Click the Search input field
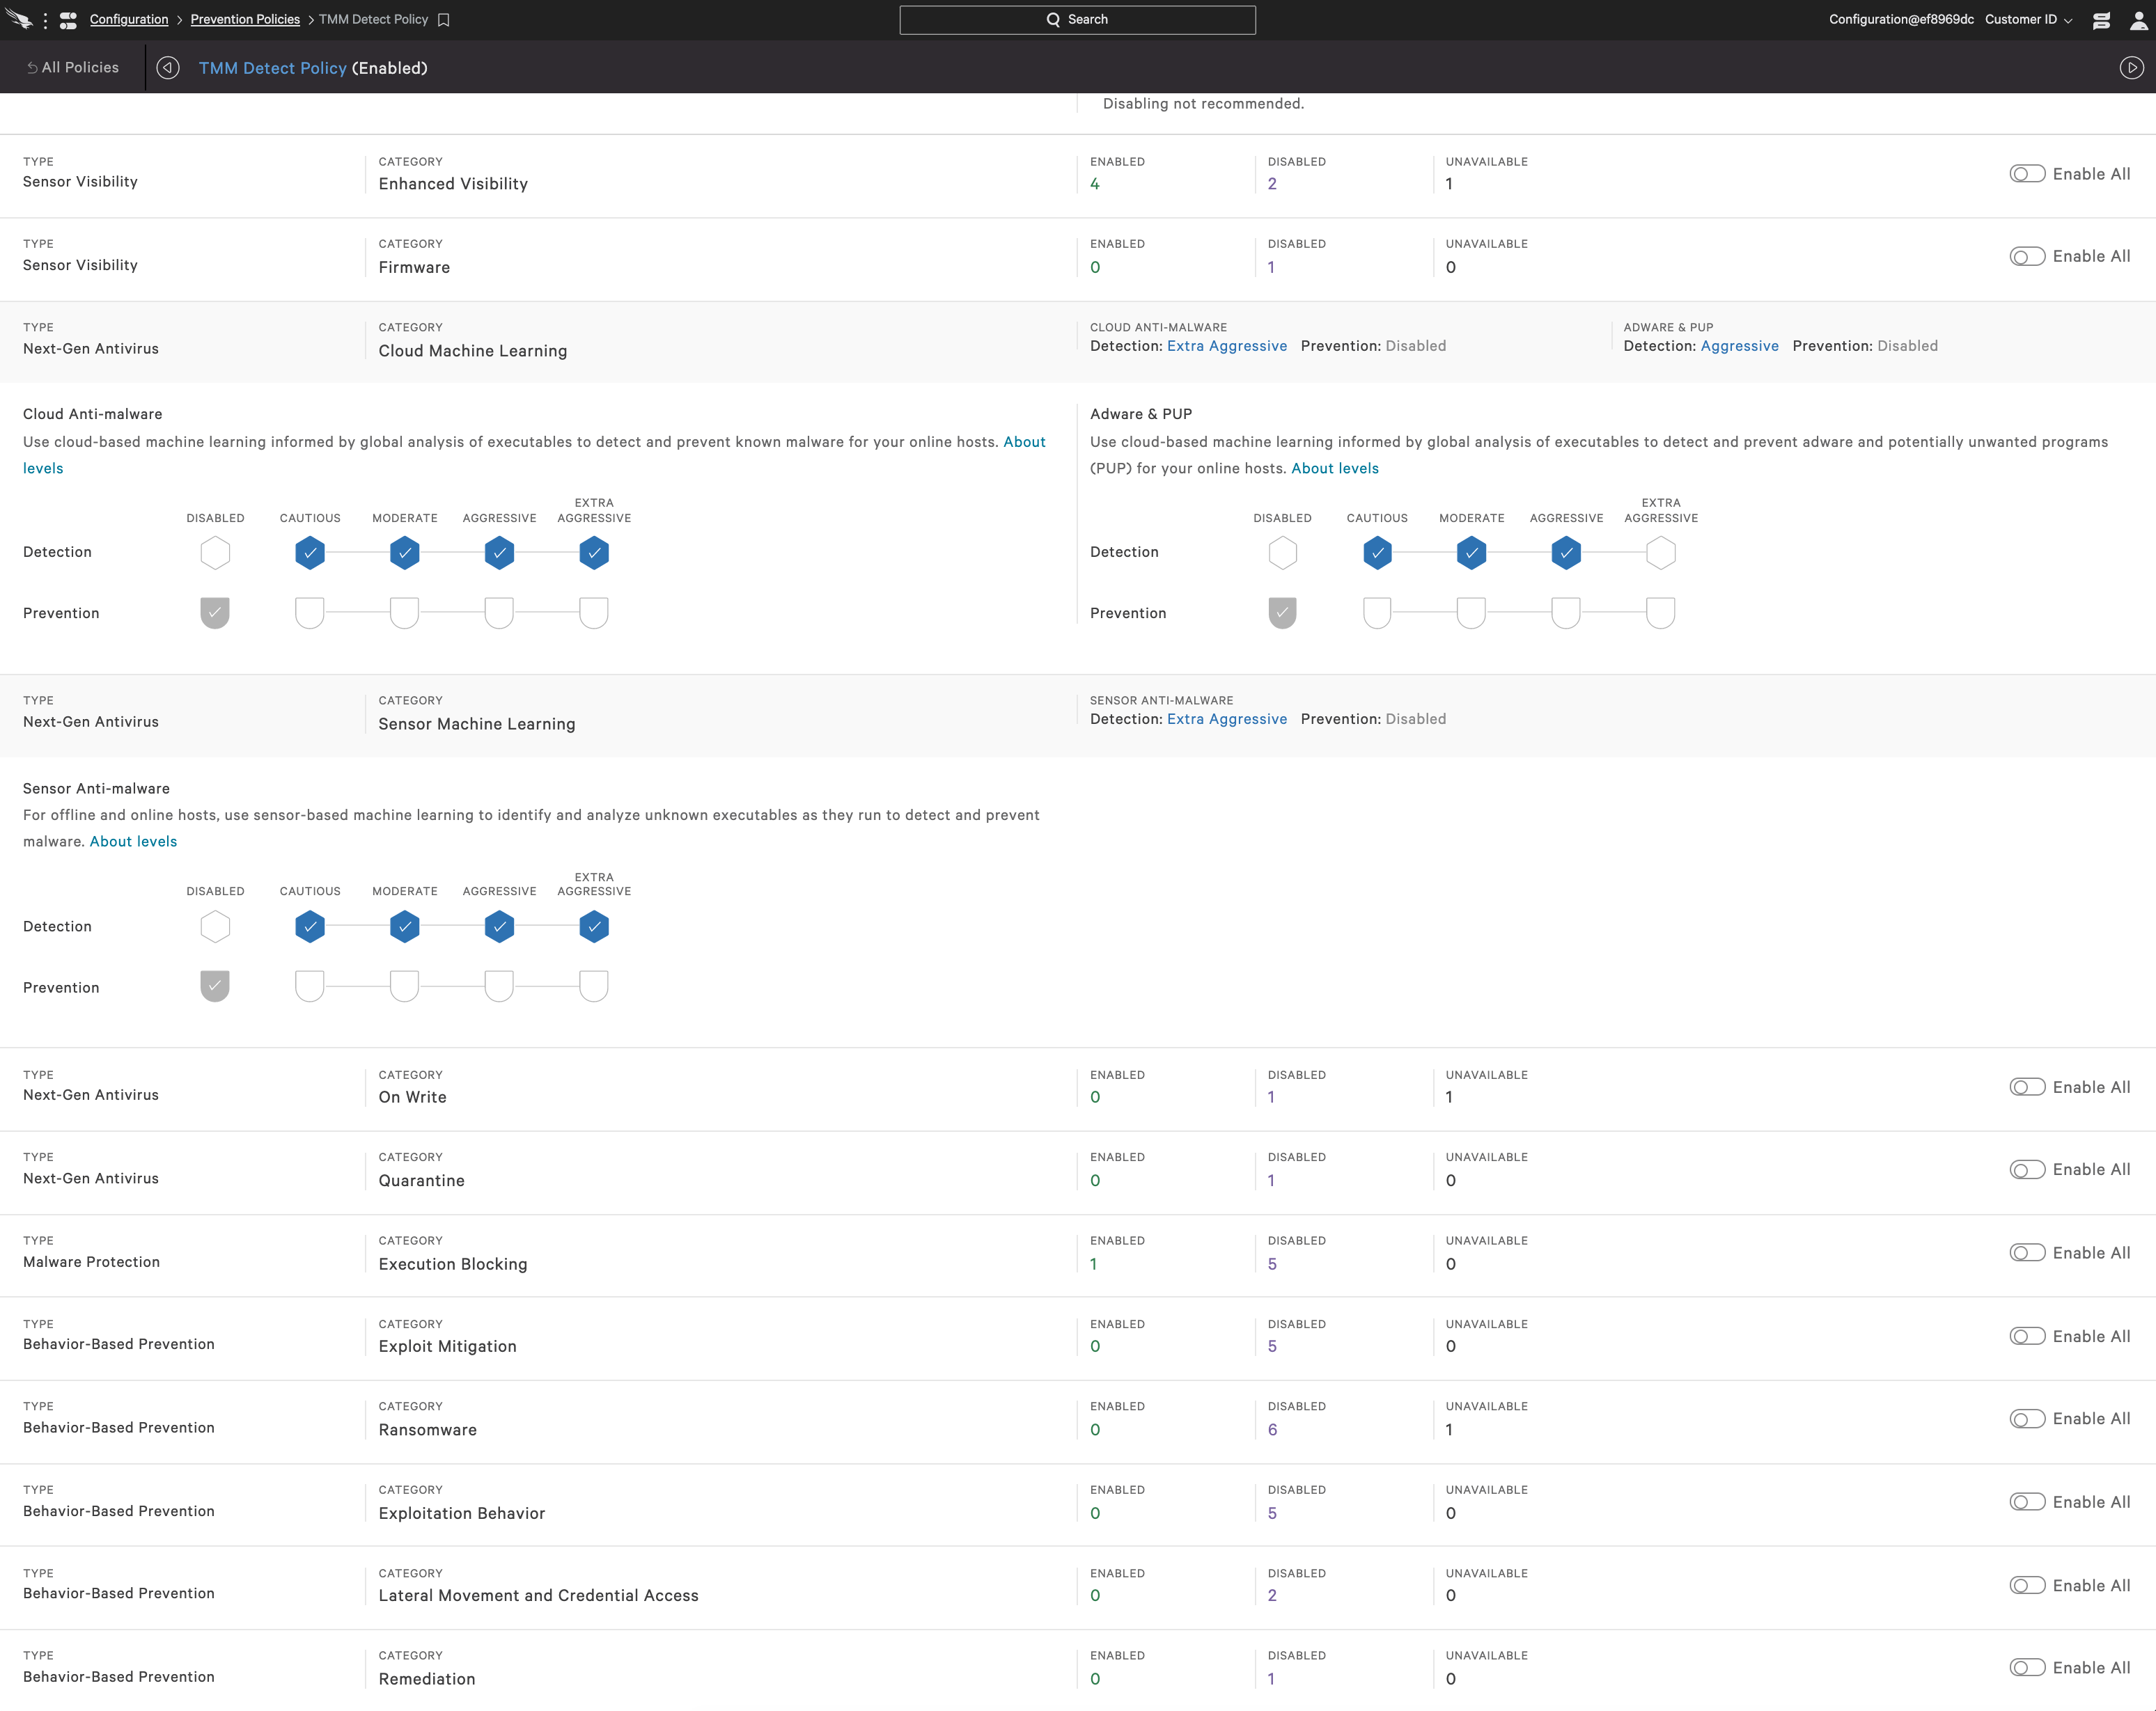Viewport: 2156px width, 1711px height. pos(1078,19)
